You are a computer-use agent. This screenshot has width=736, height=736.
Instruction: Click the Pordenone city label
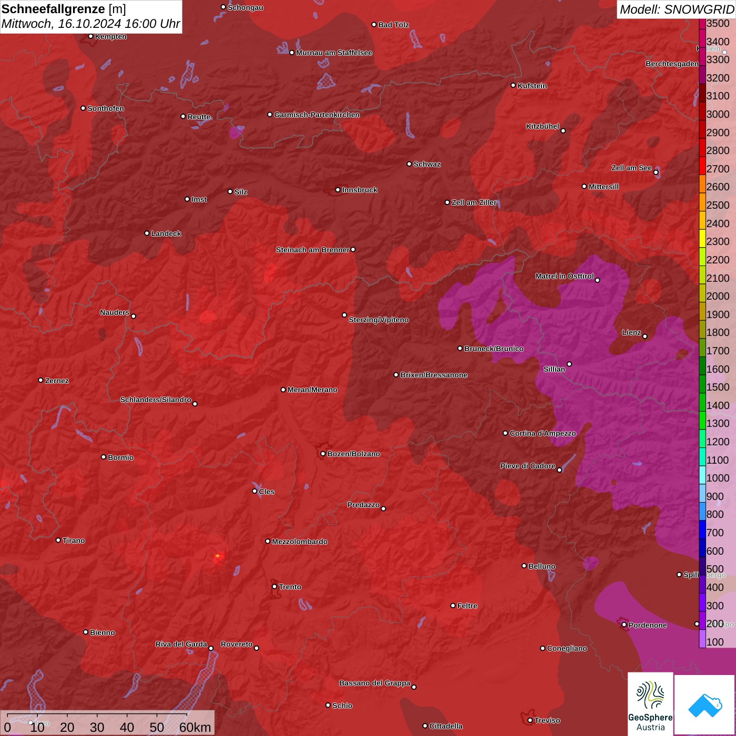coord(648,625)
